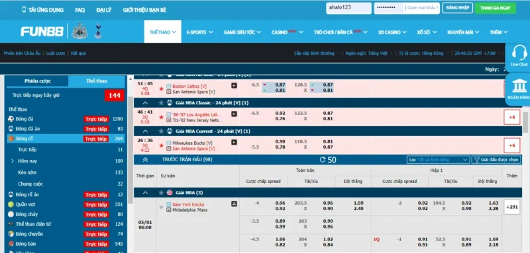Collapse the Giải NBA Classic league section
Screen dimensions: 530x253
[x=145, y=103]
